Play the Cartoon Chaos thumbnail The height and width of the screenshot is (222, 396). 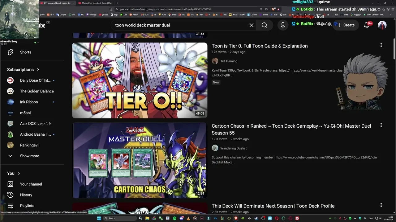click(x=140, y=160)
